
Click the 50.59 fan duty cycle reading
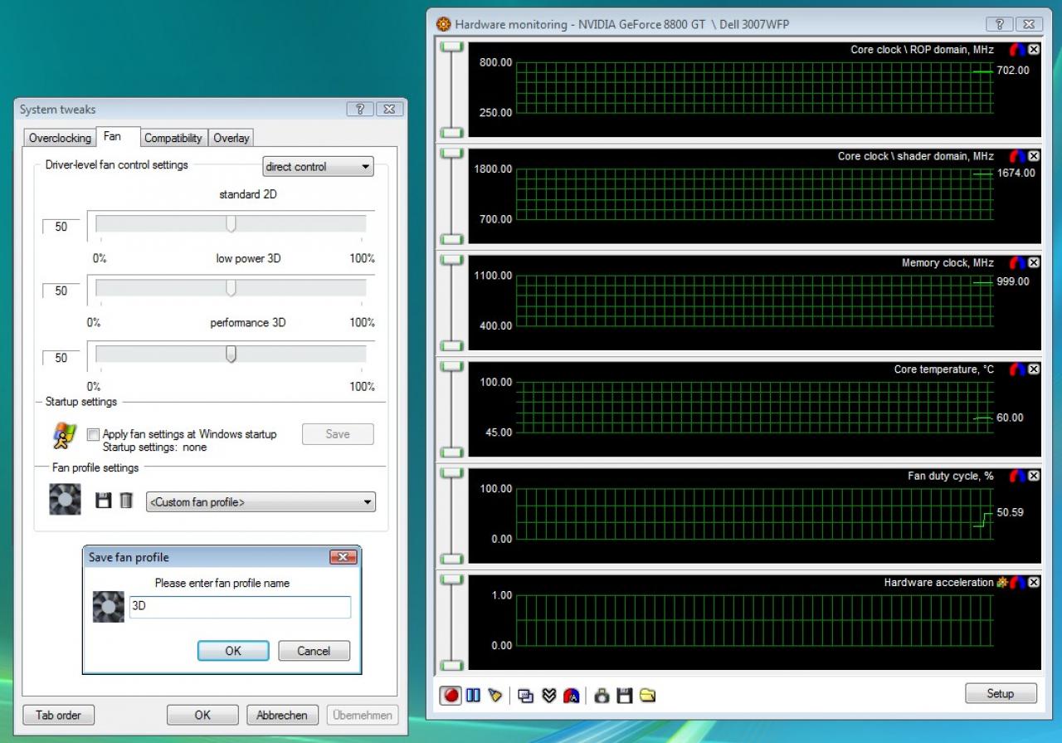point(1011,513)
